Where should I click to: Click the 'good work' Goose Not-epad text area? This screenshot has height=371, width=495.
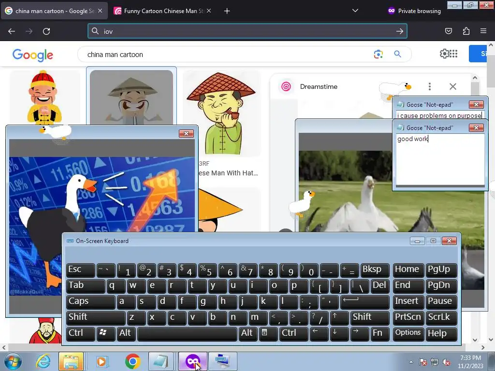[x=440, y=159]
